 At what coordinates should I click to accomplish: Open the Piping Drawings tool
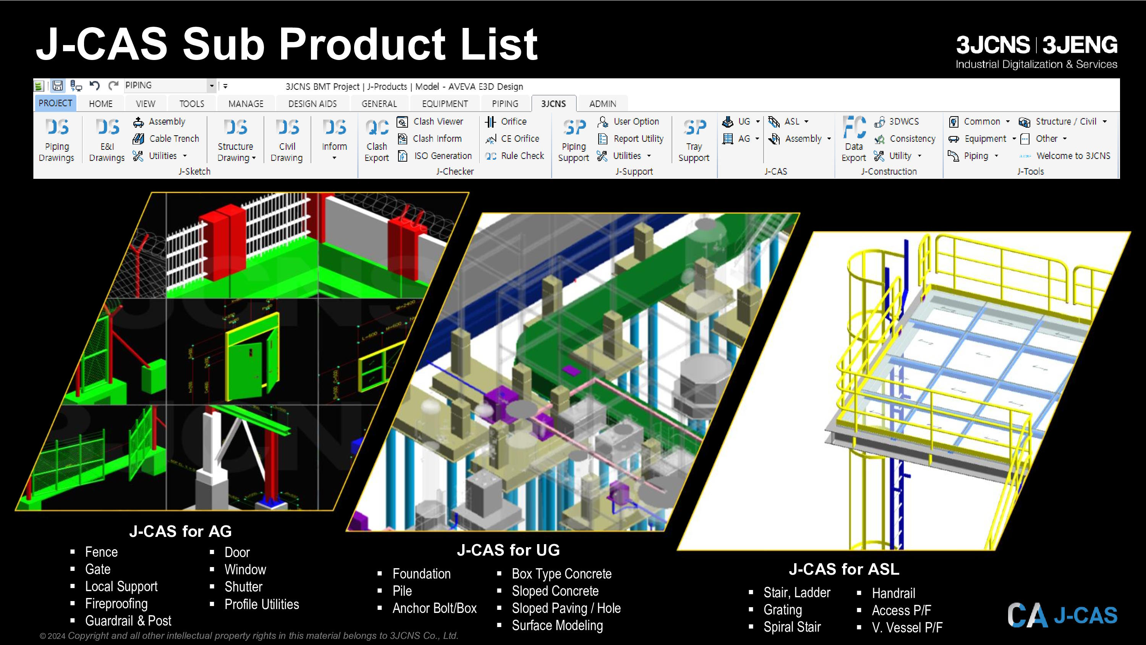click(x=57, y=139)
